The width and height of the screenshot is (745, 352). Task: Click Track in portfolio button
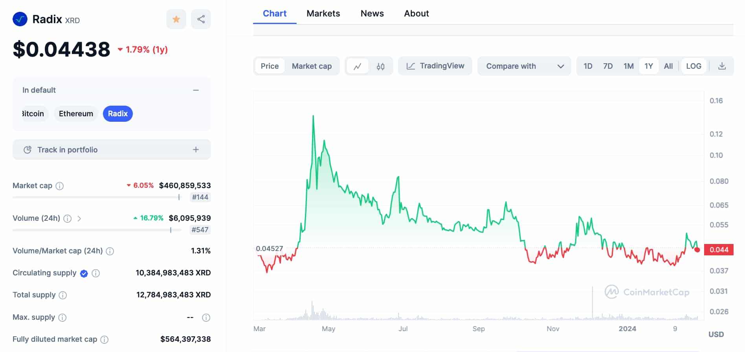pyautogui.click(x=112, y=150)
